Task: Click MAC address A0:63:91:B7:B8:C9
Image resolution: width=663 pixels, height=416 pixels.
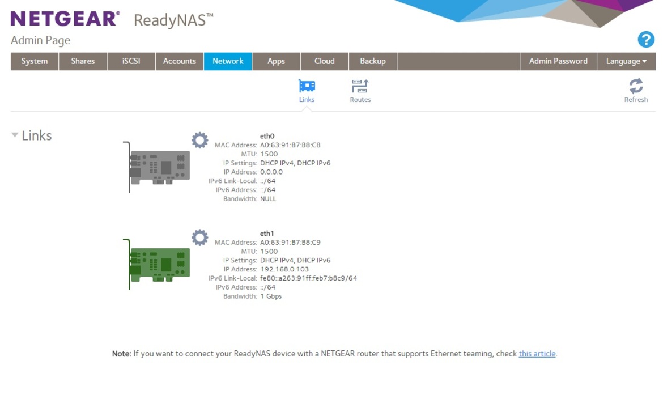Action: (290, 242)
